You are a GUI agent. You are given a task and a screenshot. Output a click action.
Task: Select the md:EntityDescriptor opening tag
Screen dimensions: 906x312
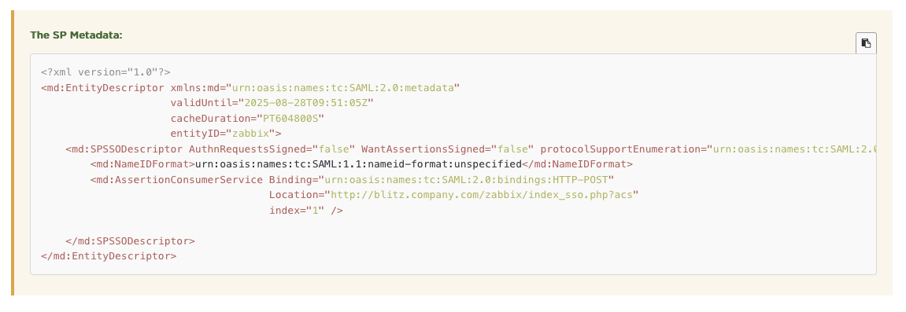pos(103,88)
